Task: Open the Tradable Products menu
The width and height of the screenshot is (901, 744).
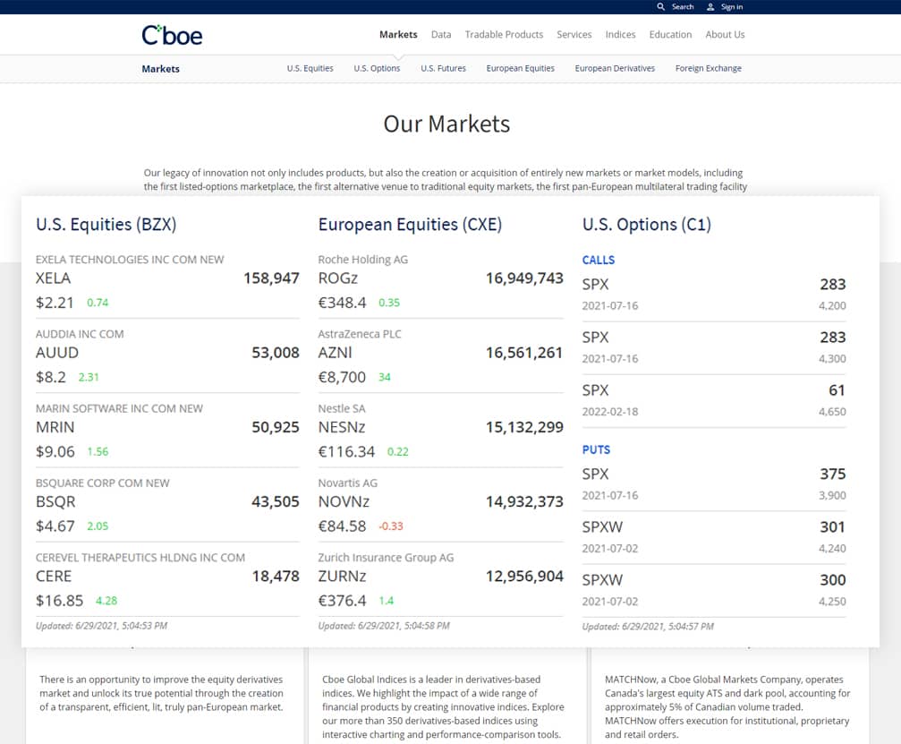Action: [x=504, y=35]
